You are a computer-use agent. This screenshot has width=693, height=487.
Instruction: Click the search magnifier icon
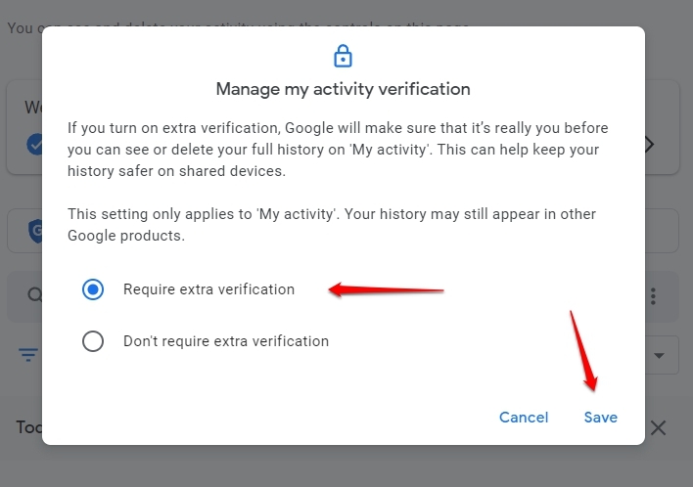coord(34,294)
